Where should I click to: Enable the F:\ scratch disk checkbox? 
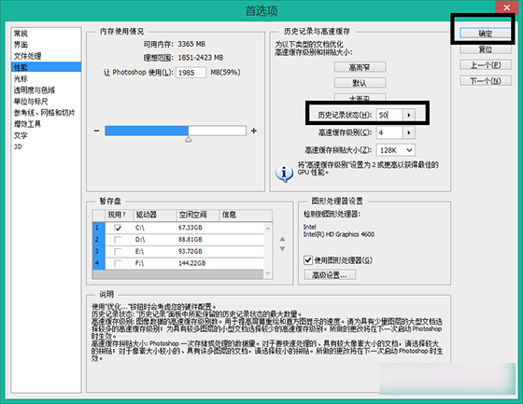pos(118,264)
